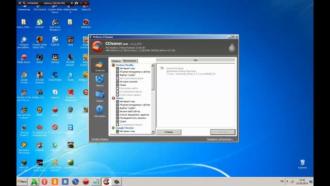
Task: Uncheck Opera typed addresses list checkbox
Action: click(x=118, y=115)
